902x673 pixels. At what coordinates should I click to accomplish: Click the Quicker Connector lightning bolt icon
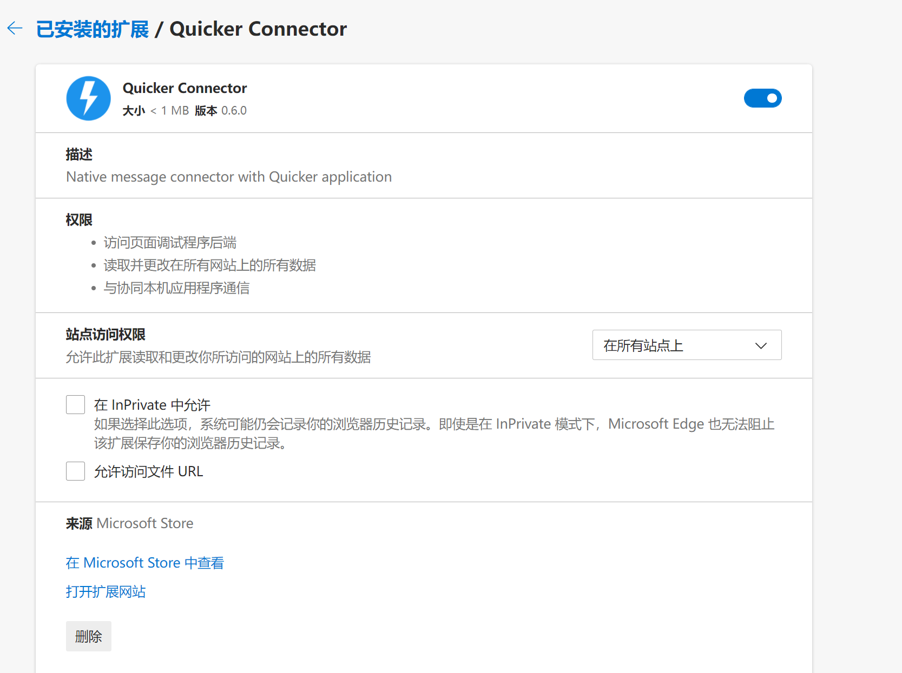(x=88, y=98)
